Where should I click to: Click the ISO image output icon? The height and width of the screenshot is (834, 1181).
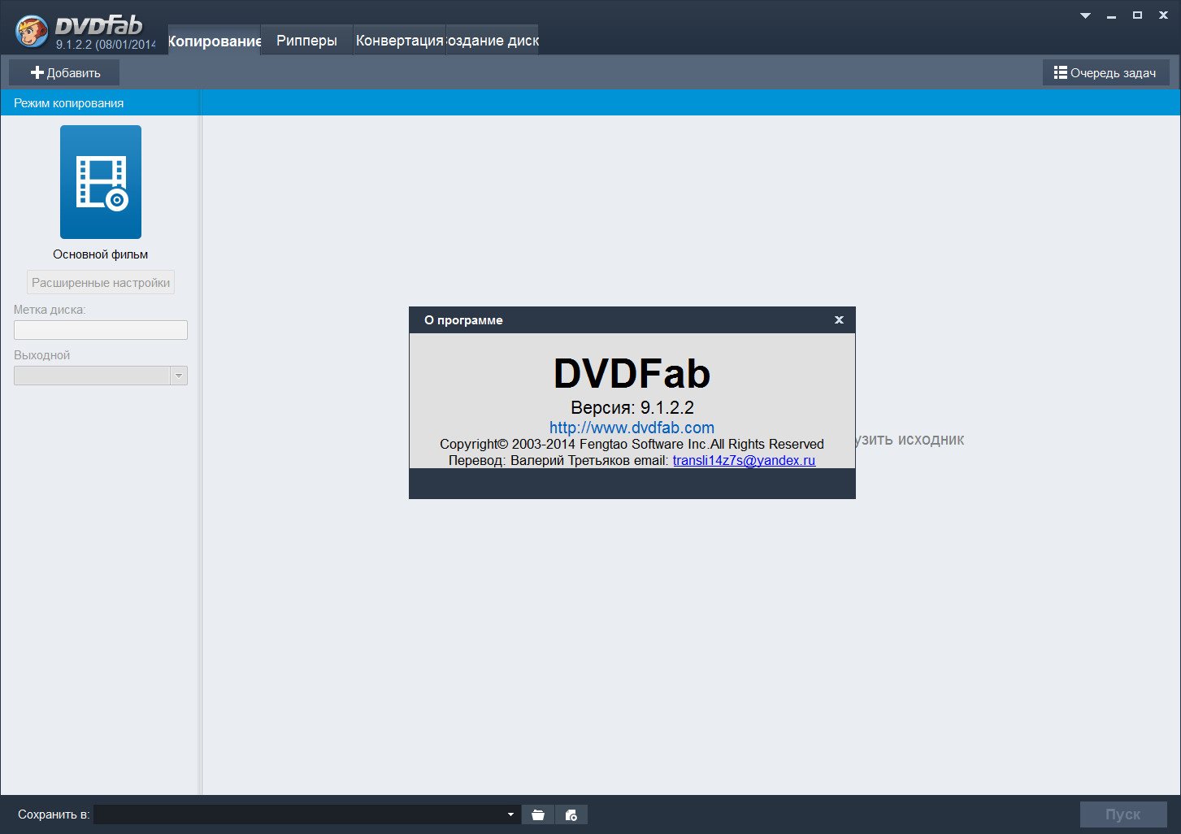pos(571,814)
